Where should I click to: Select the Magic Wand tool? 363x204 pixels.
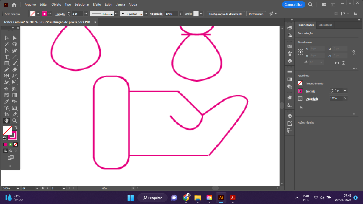click(x=7, y=44)
